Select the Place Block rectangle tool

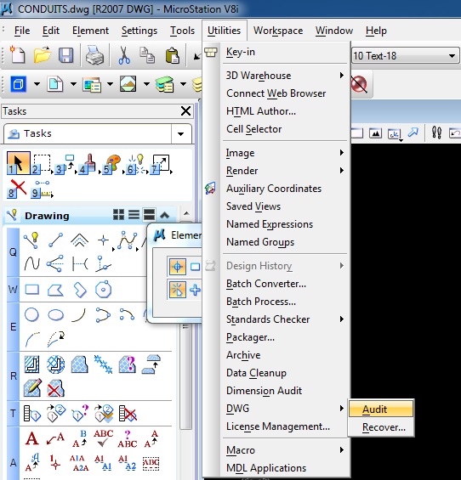pos(31,290)
